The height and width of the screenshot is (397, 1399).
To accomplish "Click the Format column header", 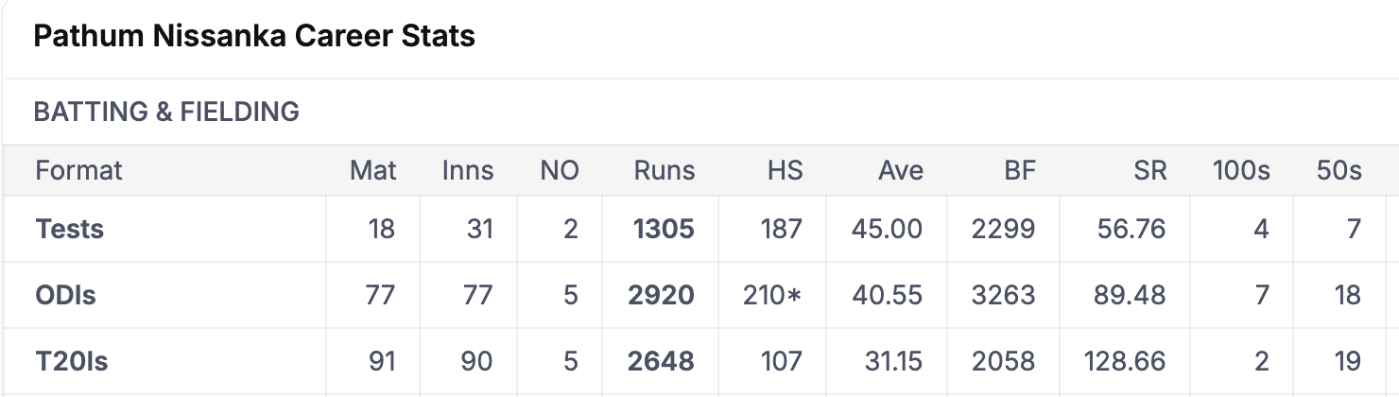I will point(79,170).
